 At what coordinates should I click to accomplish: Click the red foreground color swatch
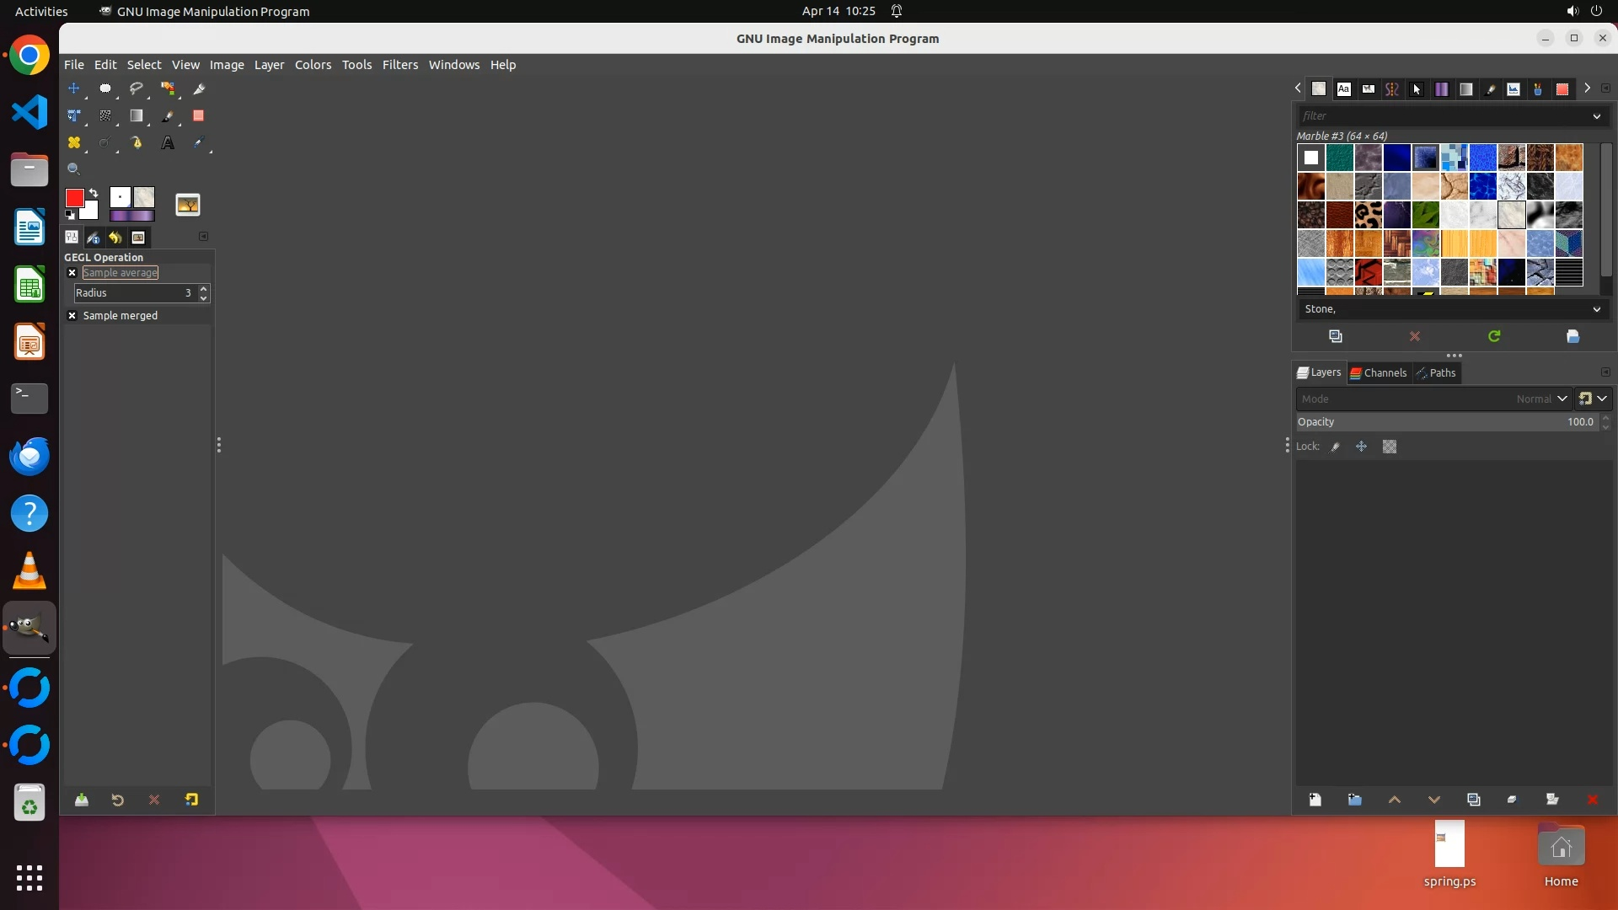74,198
